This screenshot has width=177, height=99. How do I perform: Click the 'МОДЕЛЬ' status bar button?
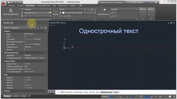tap(105, 97)
